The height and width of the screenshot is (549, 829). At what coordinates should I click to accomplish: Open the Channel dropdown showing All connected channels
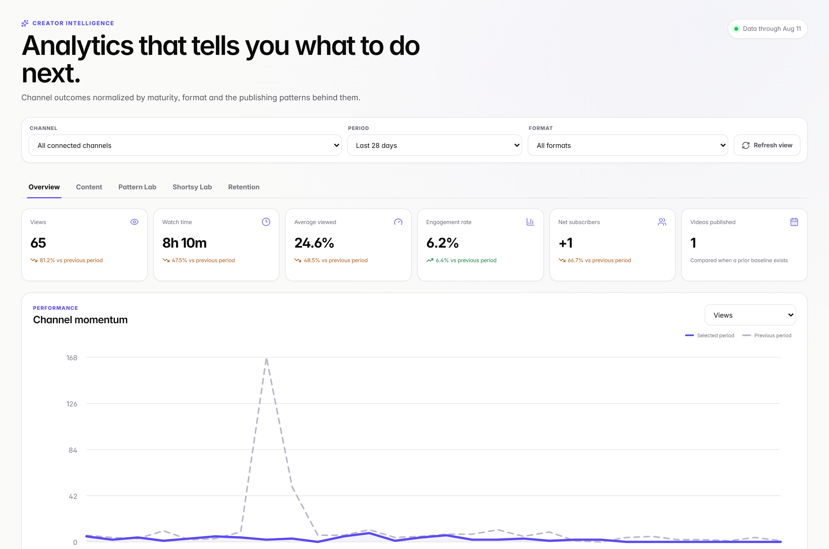[185, 145]
